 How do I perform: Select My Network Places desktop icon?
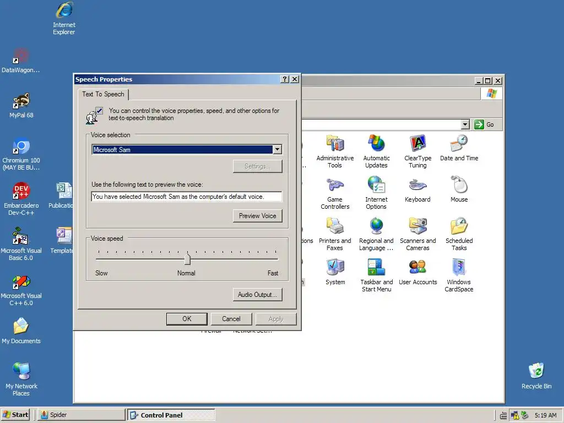(21, 379)
